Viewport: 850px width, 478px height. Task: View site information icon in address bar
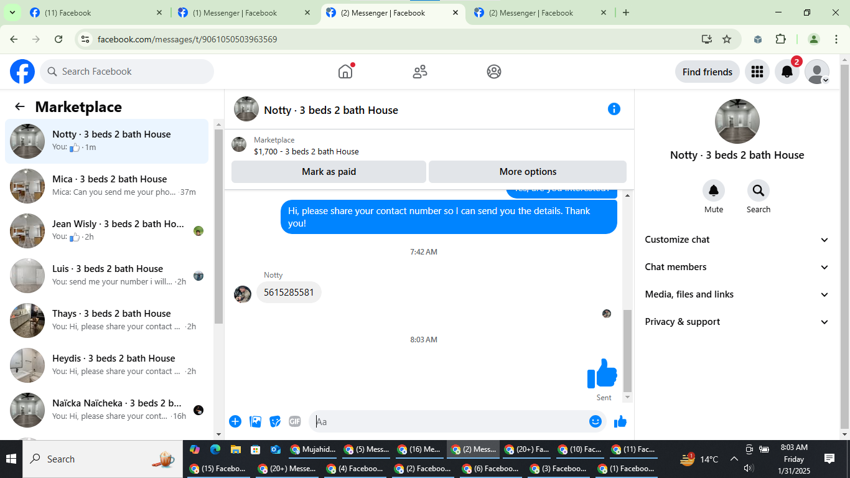click(x=86, y=39)
